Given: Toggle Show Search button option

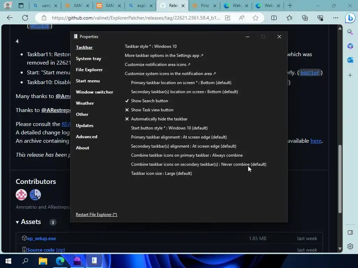Looking at the screenshot, I should pos(146,101).
